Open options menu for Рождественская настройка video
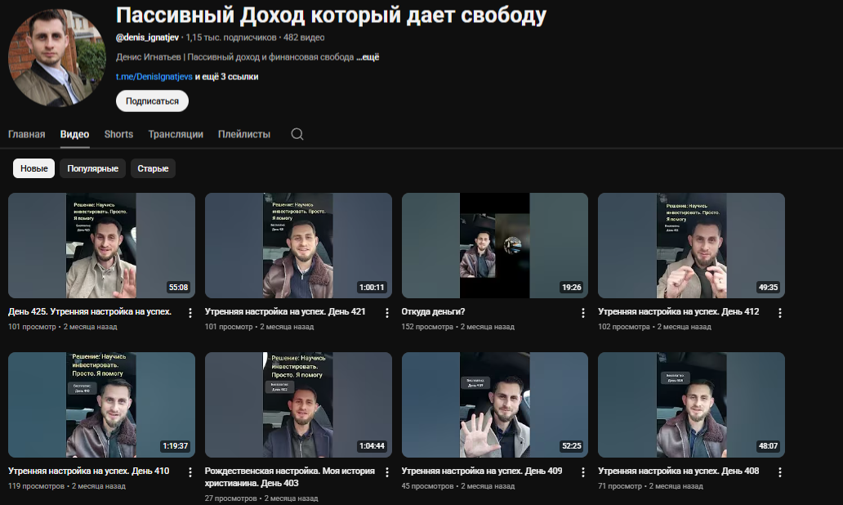This screenshot has height=505, width=843. tap(386, 472)
